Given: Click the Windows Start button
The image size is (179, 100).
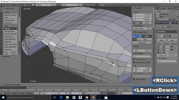Looking at the screenshot, I should click(3, 97).
